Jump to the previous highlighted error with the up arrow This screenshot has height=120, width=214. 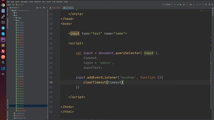208,11
